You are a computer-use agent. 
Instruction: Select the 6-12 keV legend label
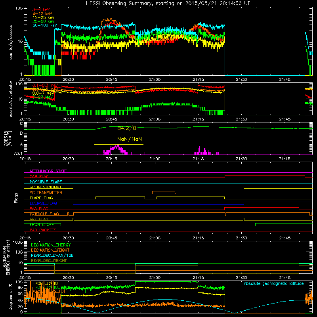(x=42, y=13)
